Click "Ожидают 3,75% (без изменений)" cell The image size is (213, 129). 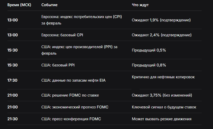[x=162, y=95]
